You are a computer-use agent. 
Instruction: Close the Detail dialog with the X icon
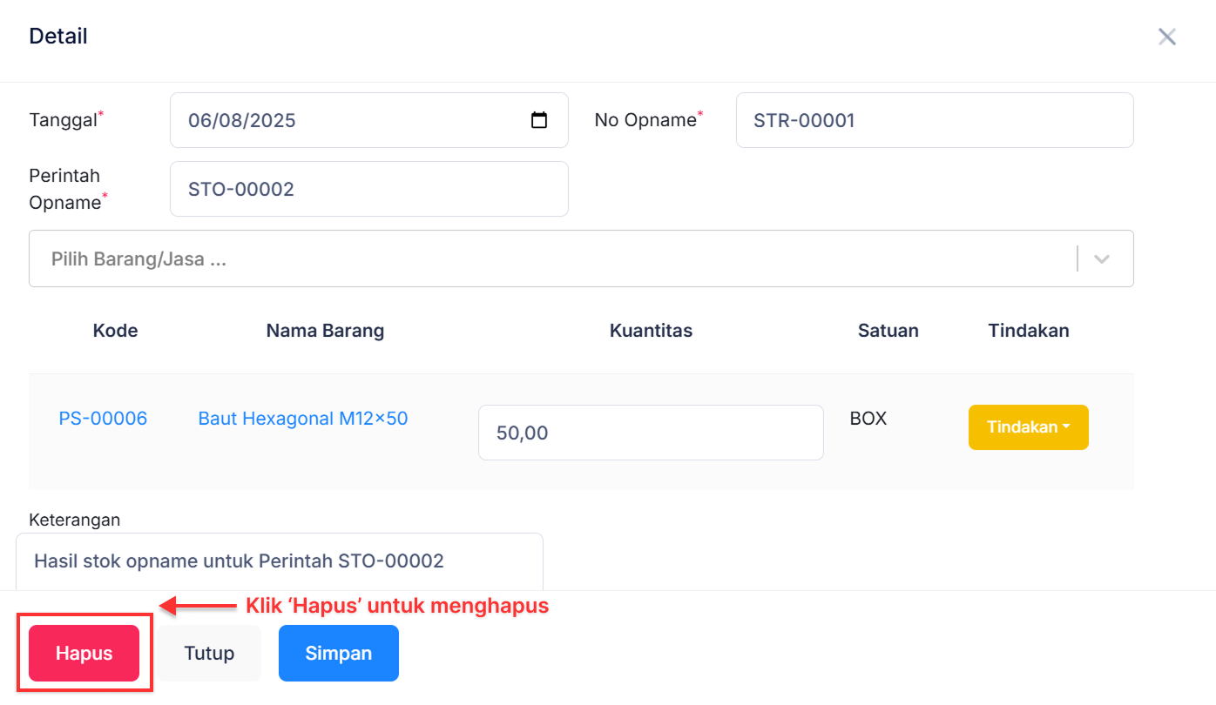(1166, 37)
